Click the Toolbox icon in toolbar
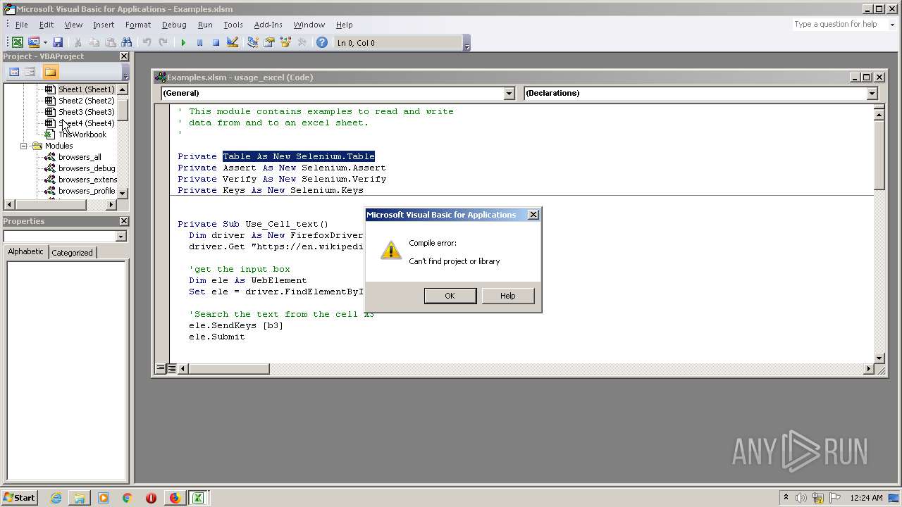Image resolution: width=902 pixels, height=507 pixels. coord(302,42)
